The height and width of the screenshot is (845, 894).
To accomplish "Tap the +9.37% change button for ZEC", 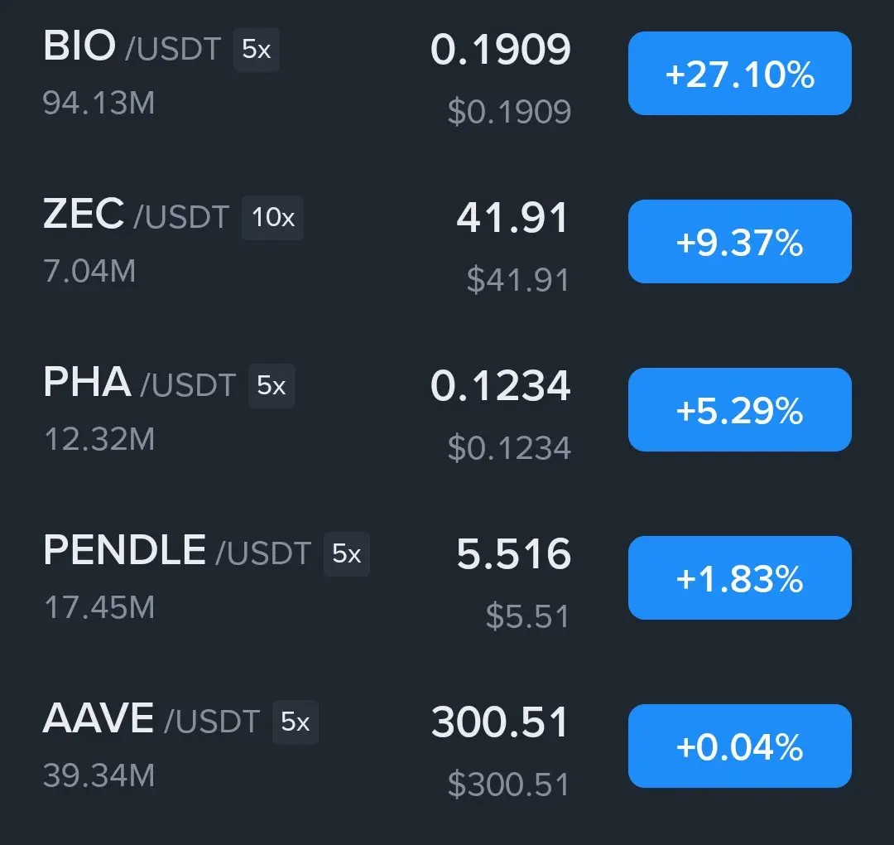I will click(739, 241).
